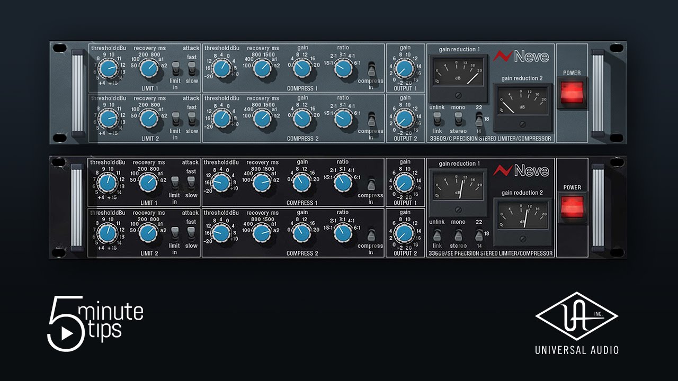Flip unlink/link switch on black 33609/SE unit
Viewport: 678px width, 381px height.
point(438,233)
